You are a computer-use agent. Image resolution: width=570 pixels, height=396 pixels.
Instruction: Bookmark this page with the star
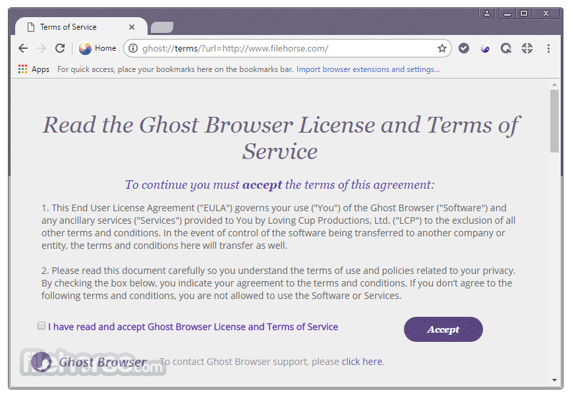442,48
